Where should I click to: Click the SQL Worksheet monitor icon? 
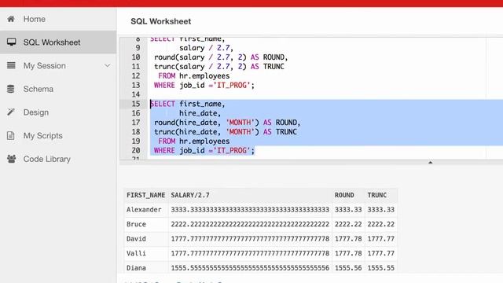click(11, 42)
